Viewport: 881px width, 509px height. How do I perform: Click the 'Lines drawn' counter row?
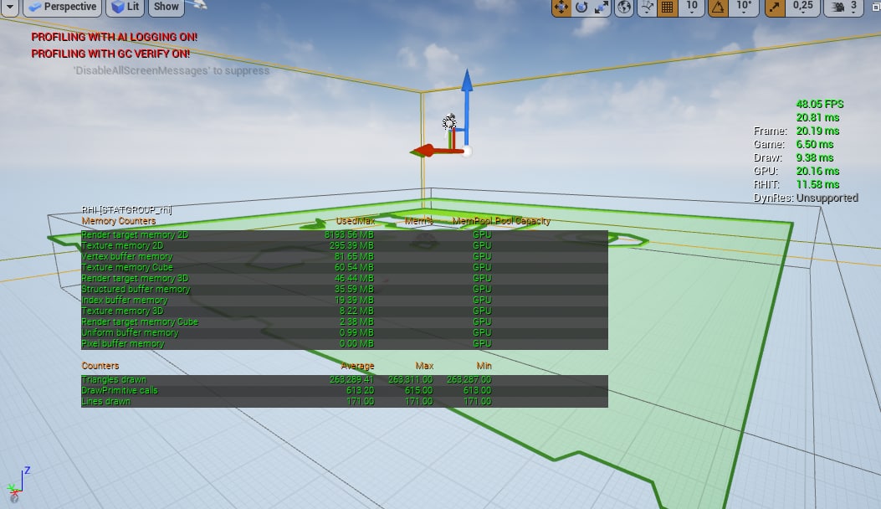[x=345, y=402]
